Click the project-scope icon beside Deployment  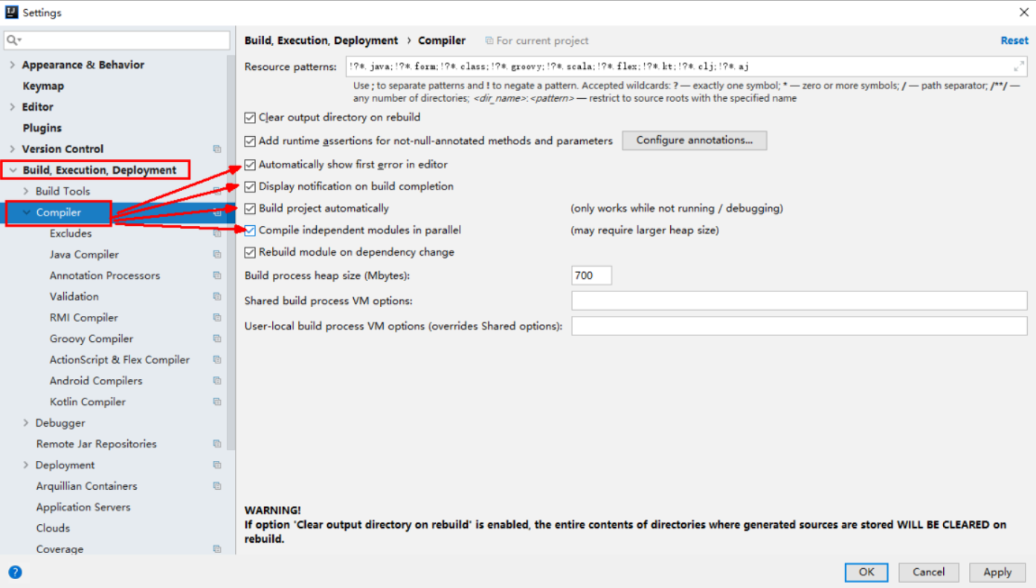click(217, 465)
